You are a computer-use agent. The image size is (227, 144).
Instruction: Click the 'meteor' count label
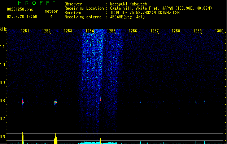point(51,11)
